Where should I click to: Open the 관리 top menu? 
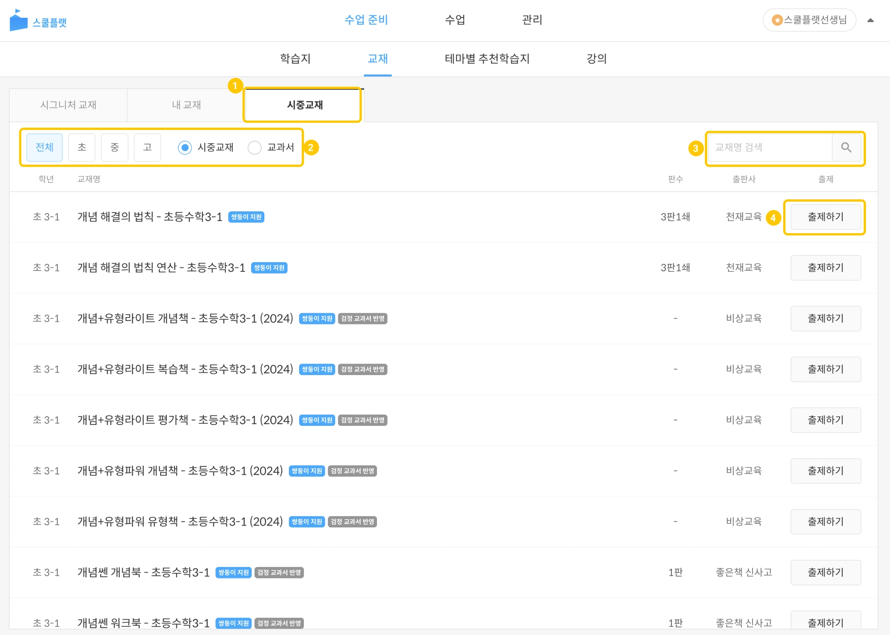pos(532,20)
